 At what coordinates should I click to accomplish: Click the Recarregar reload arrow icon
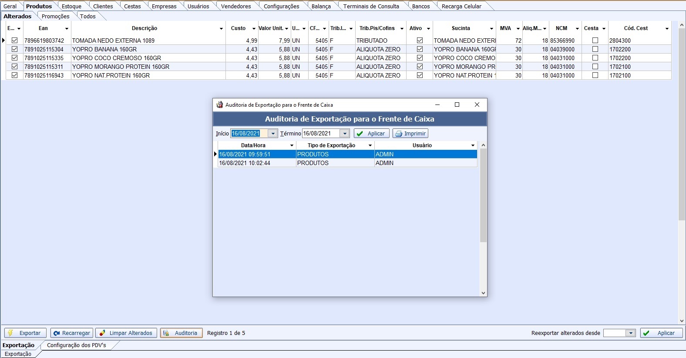pyautogui.click(x=57, y=333)
